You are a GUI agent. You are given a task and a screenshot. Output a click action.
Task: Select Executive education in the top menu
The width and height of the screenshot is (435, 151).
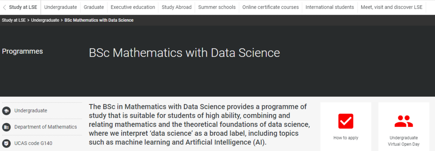click(133, 7)
